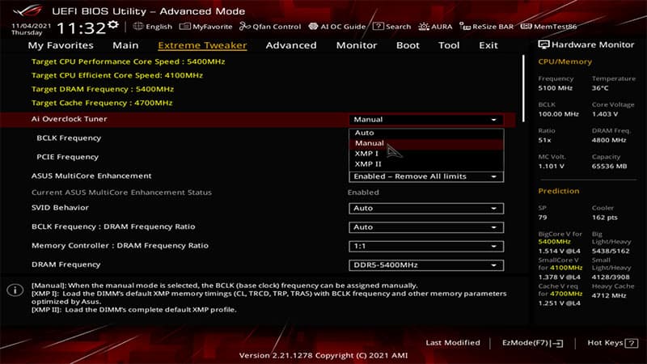Click the EzMode arrow icon

(558, 343)
